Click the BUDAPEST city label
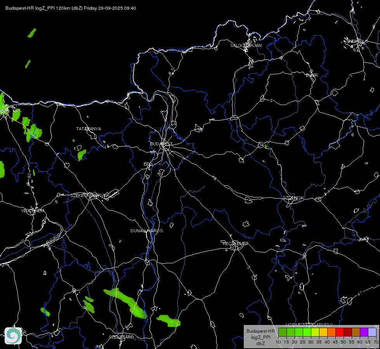The image size is (380, 349). pyautogui.click(x=161, y=144)
